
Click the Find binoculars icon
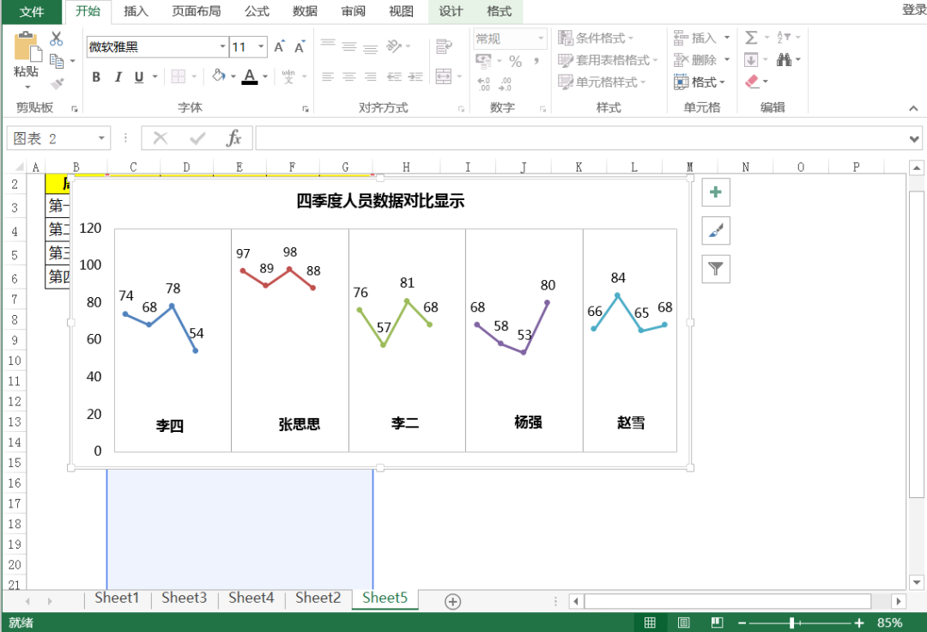784,59
